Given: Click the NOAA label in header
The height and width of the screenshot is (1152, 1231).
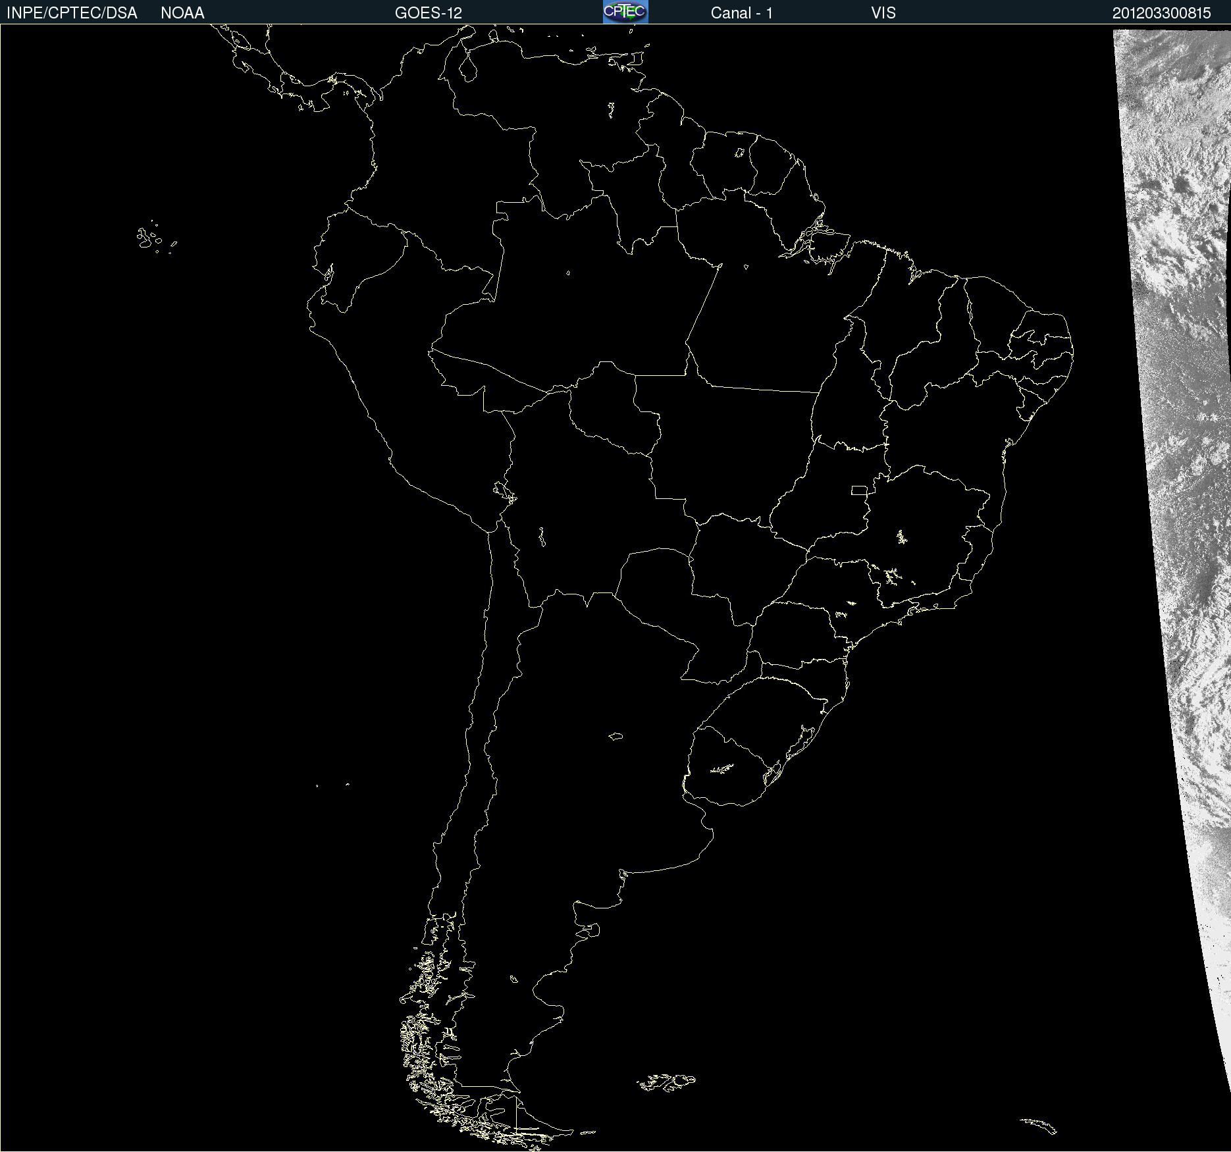Looking at the screenshot, I should (182, 13).
